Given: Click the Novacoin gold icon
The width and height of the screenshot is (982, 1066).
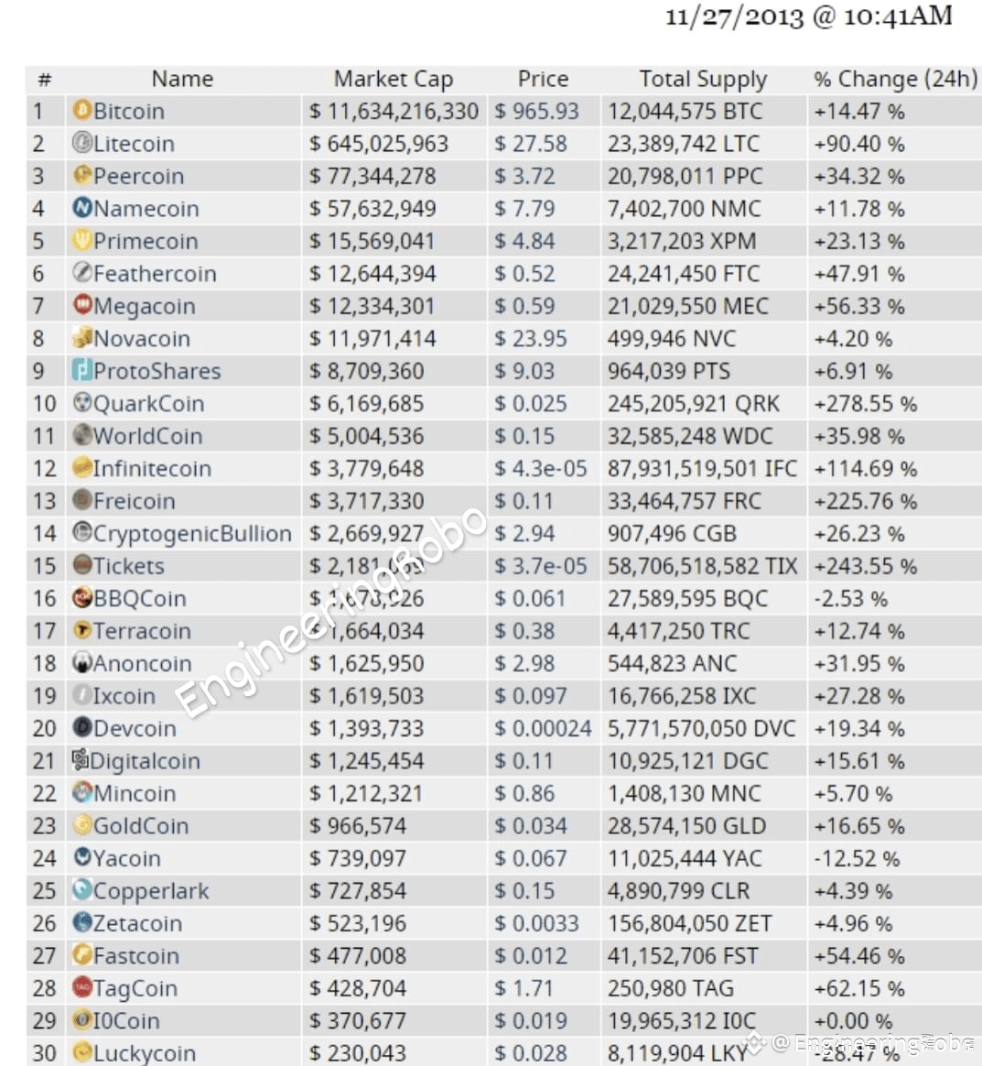Looking at the screenshot, I should pyautogui.click(x=82, y=337).
